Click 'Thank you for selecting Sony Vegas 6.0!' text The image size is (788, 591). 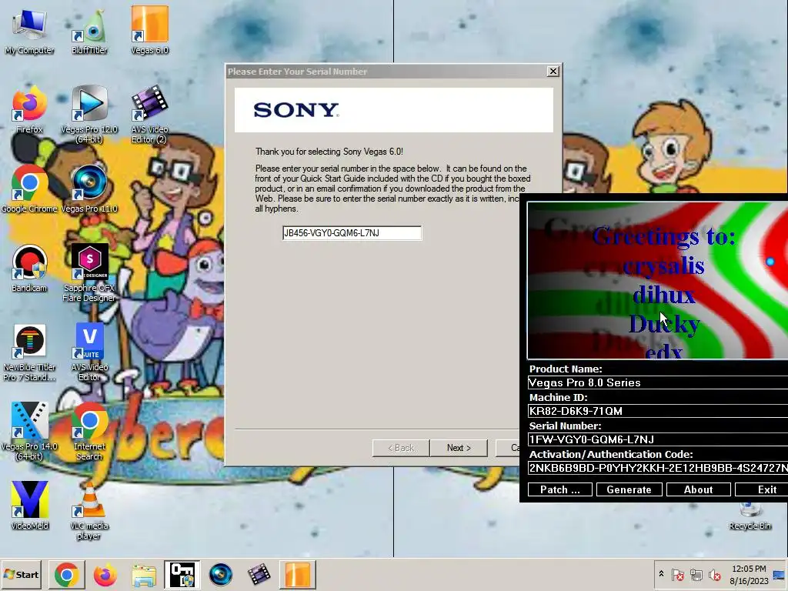click(x=329, y=152)
